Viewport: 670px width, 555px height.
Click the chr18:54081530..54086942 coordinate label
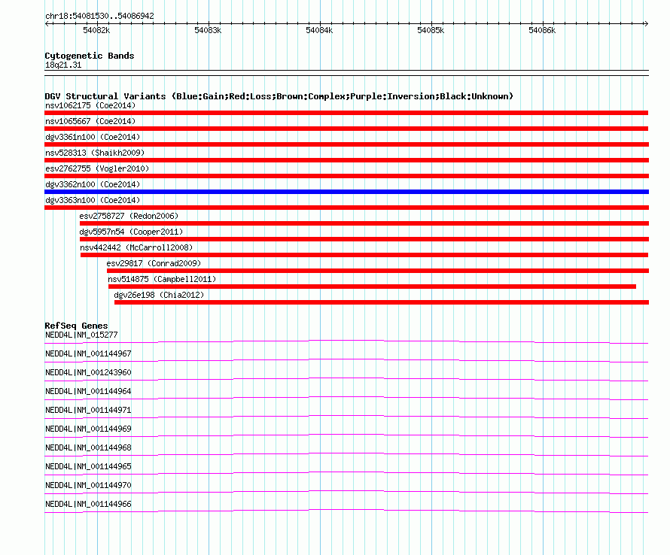coord(99,16)
